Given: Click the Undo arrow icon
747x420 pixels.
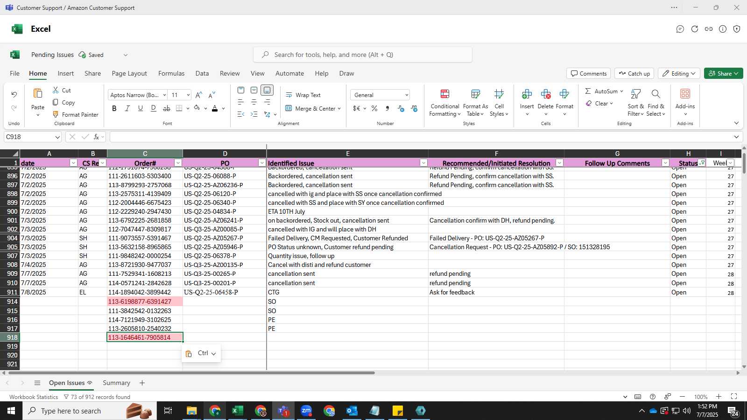Looking at the screenshot, I should click(14, 94).
